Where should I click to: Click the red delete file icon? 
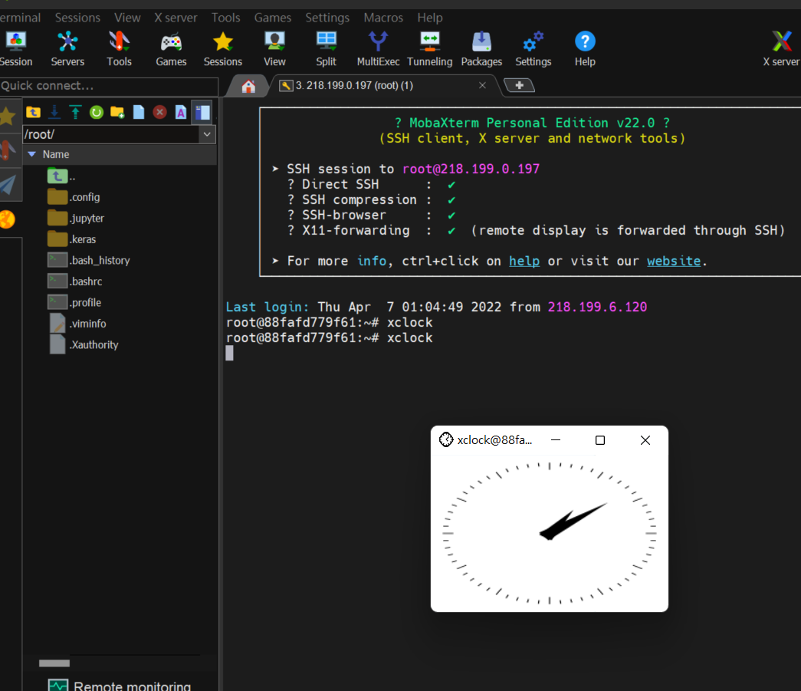tap(159, 112)
